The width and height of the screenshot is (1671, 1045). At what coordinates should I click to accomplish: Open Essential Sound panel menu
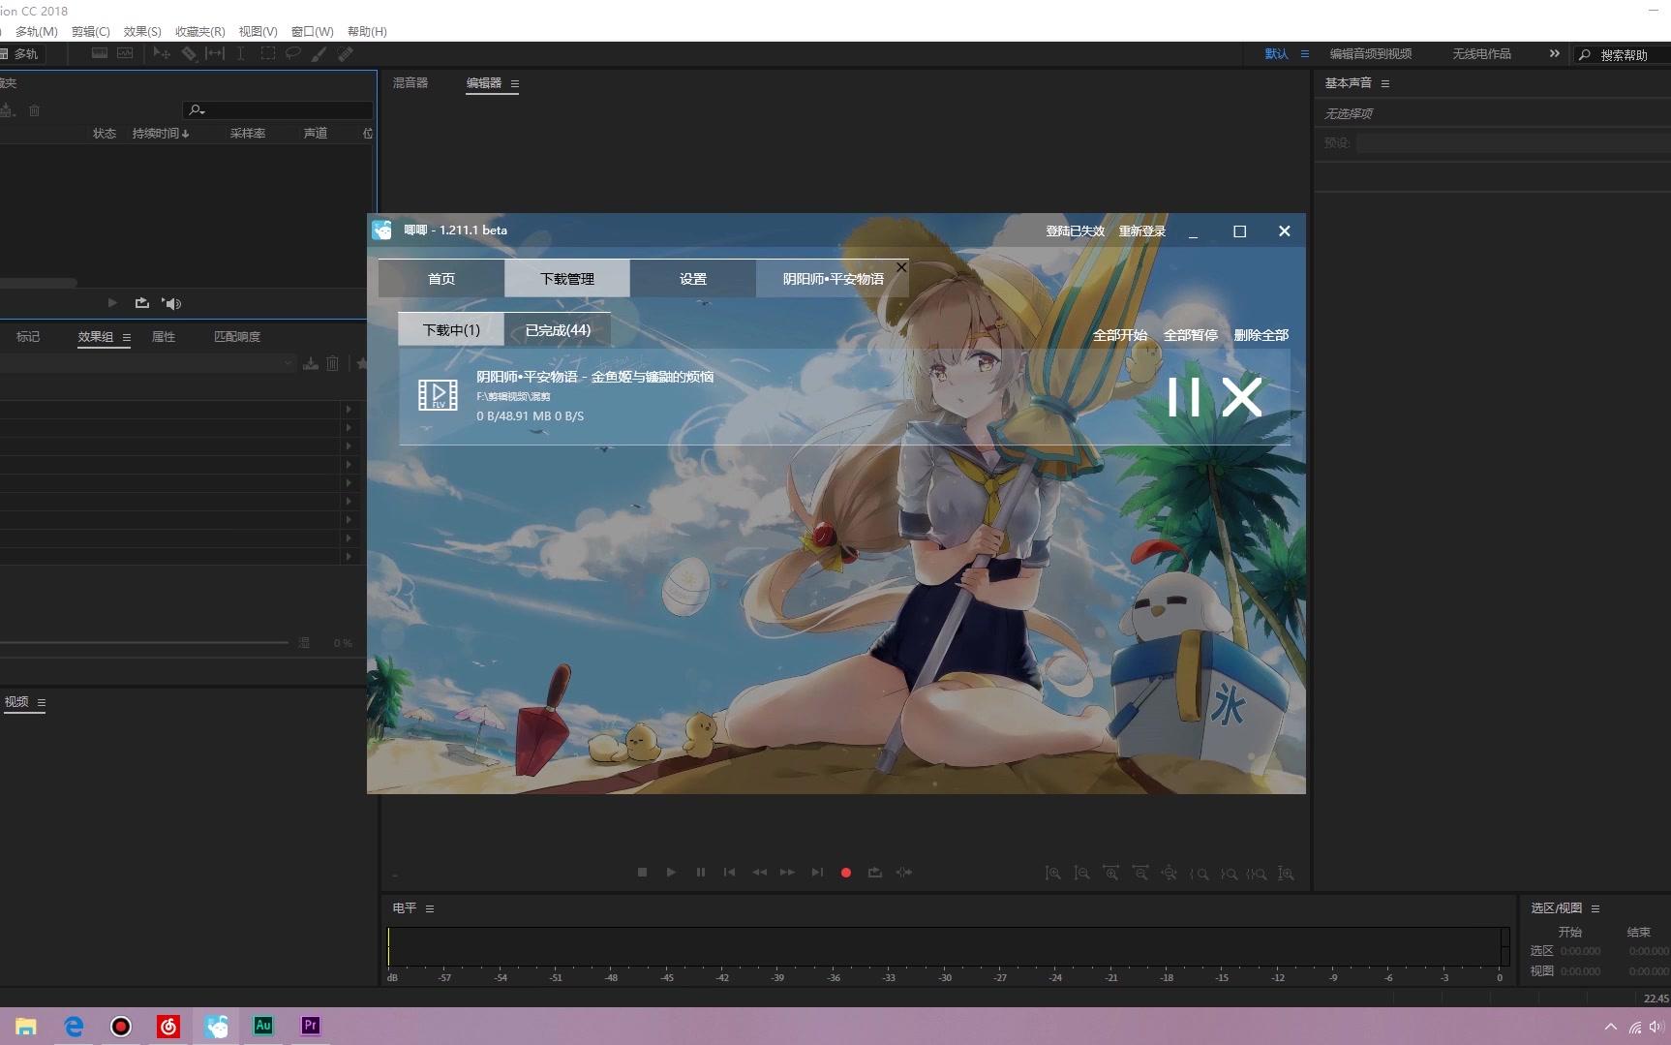(x=1384, y=83)
